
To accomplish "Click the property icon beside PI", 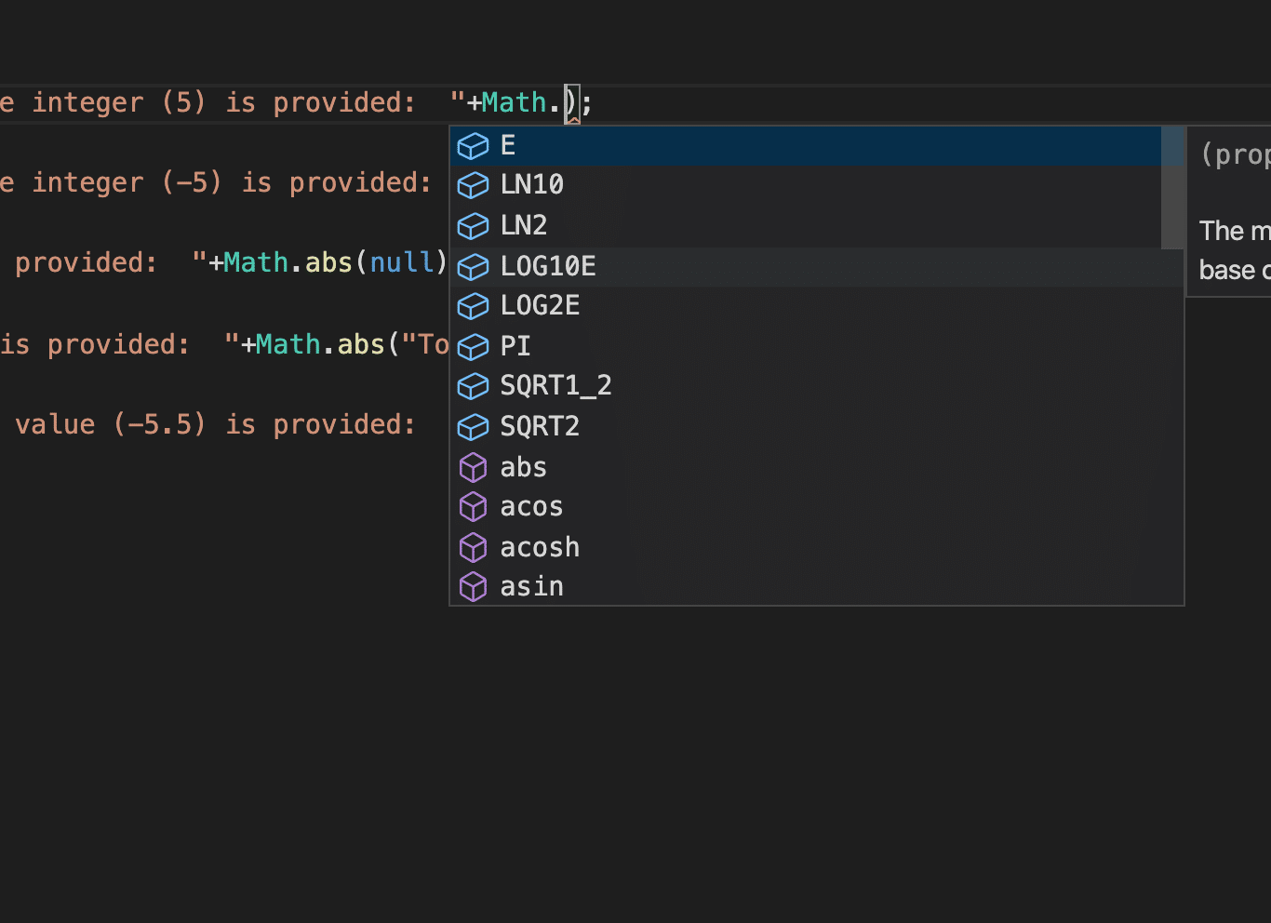I will click(x=474, y=347).
